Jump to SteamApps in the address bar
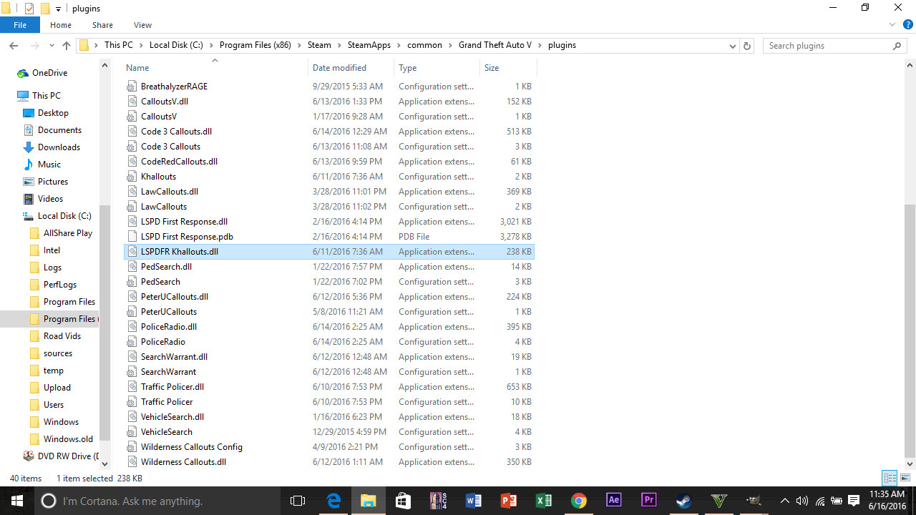 (369, 45)
